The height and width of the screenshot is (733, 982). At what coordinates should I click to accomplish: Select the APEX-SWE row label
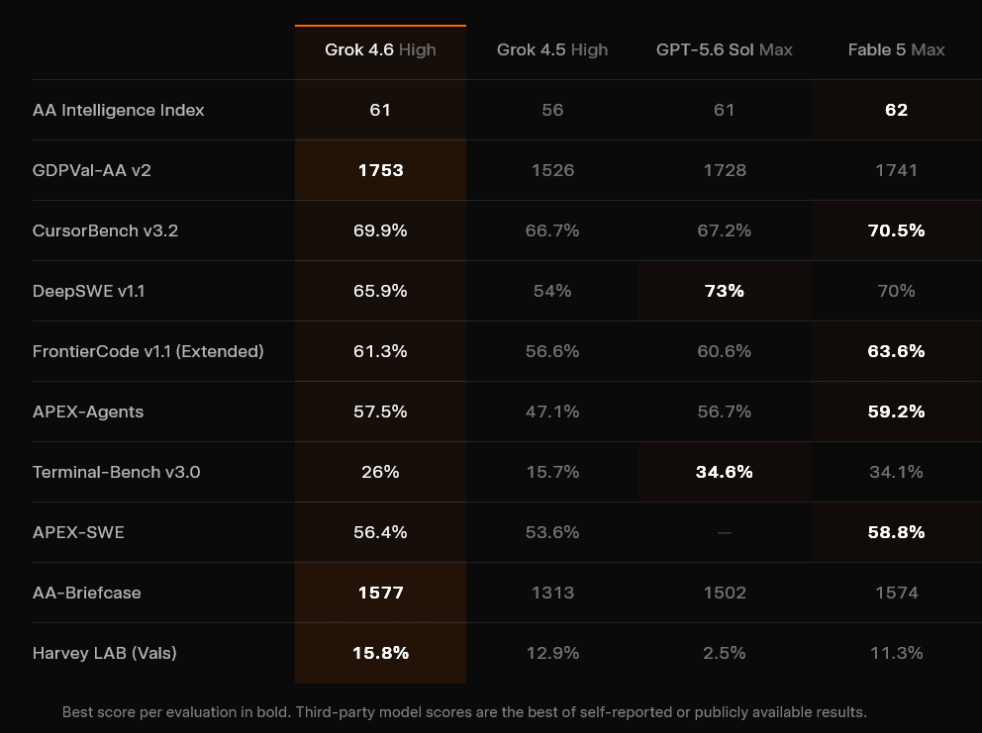point(78,532)
